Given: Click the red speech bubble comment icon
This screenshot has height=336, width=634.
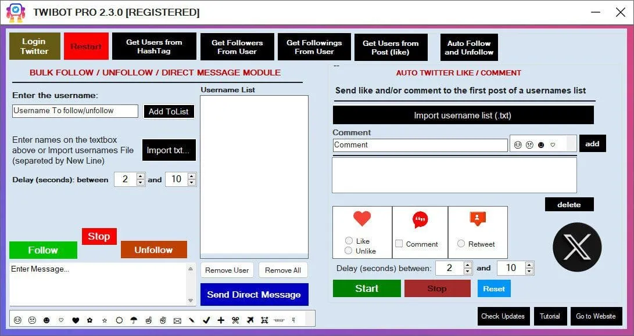Looking at the screenshot, I should tap(420, 220).
